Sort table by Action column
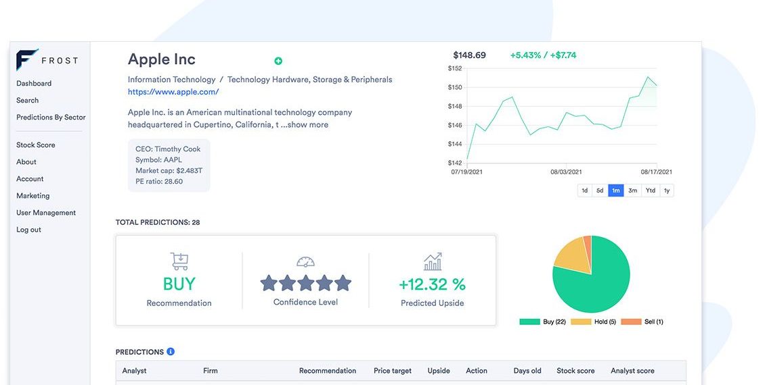The width and height of the screenshot is (765, 385). click(476, 371)
